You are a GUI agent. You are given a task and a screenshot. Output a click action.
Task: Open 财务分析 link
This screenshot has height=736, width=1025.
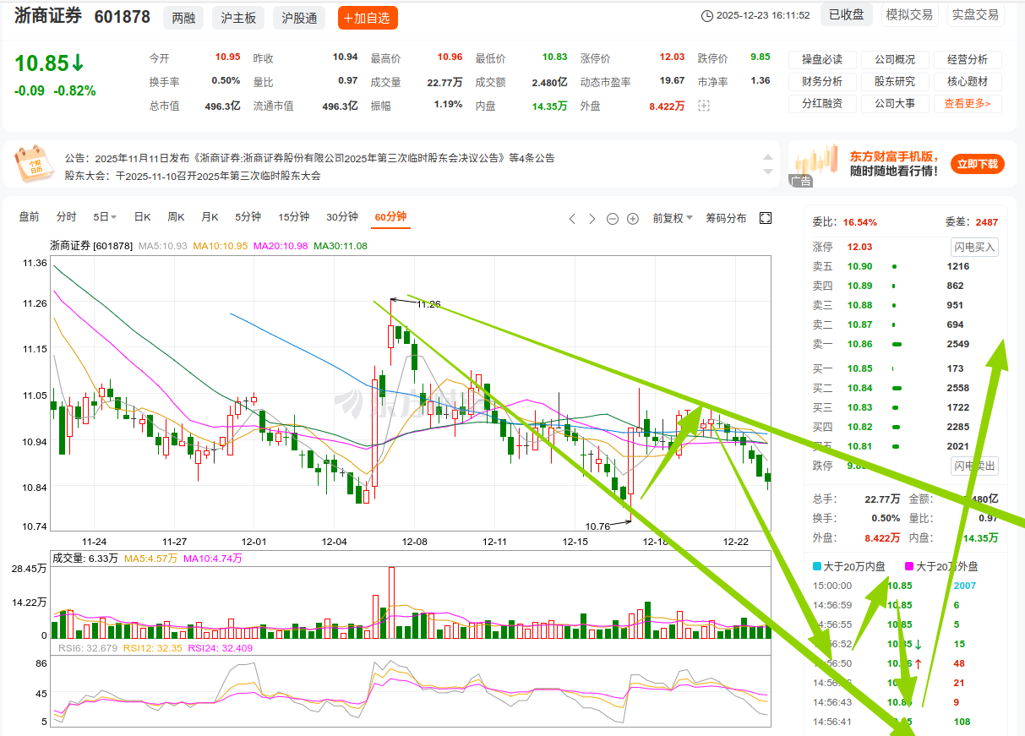click(x=822, y=81)
